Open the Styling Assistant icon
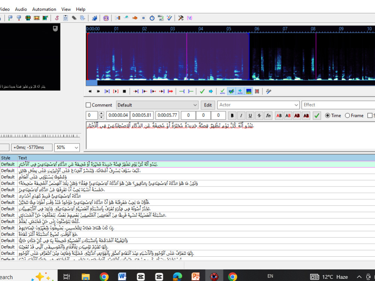 click(x=126, y=18)
